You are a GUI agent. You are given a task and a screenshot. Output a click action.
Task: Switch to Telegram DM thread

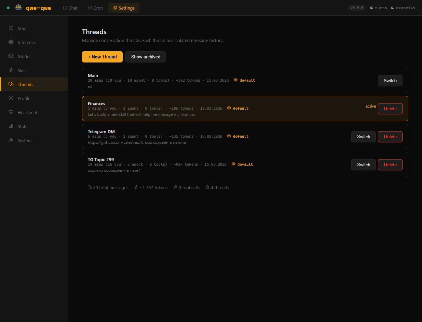coord(363,137)
